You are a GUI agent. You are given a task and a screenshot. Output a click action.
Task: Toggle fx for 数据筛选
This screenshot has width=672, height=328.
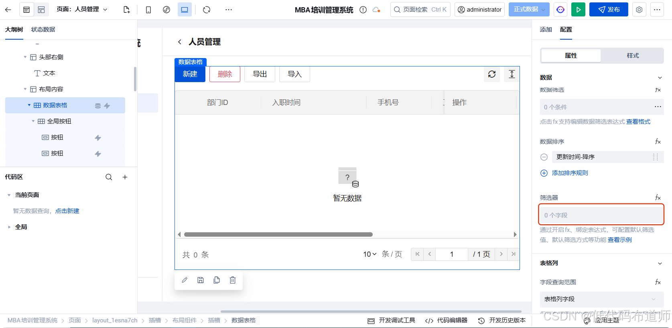click(x=658, y=90)
